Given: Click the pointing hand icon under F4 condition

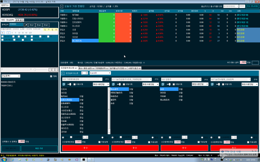Looking at the screenshot, I should (x=218, y=84).
